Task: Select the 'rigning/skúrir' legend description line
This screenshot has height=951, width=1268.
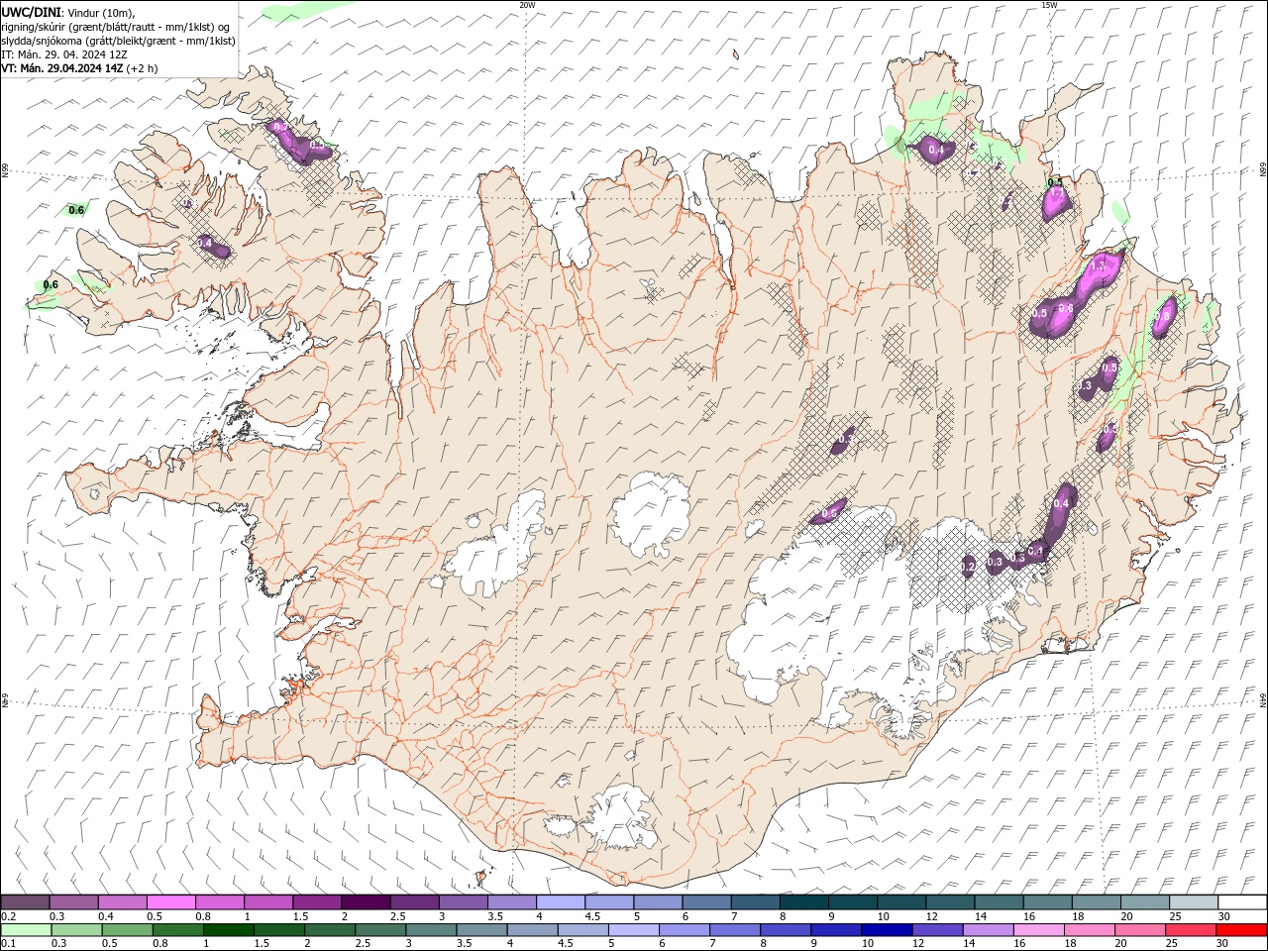Action: (x=117, y=27)
